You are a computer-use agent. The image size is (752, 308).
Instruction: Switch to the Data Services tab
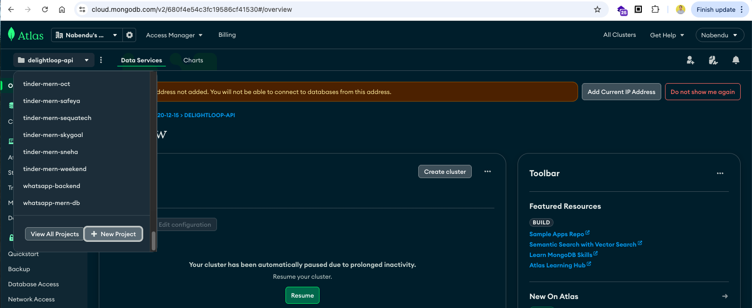pyautogui.click(x=141, y=60)
